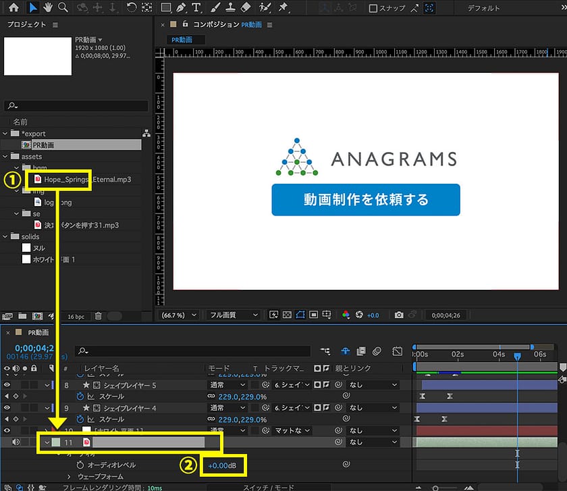567x491 pixels.
Task: Open the フル画質 resolution dropdown
Action: click(234, 315)
